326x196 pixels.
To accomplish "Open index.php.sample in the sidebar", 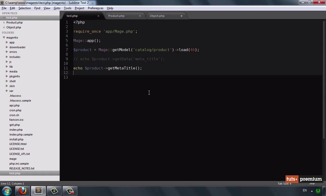I will click(21, 134).
